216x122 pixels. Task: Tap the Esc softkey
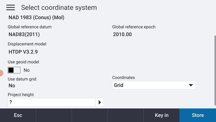click(x=18, y=115)
